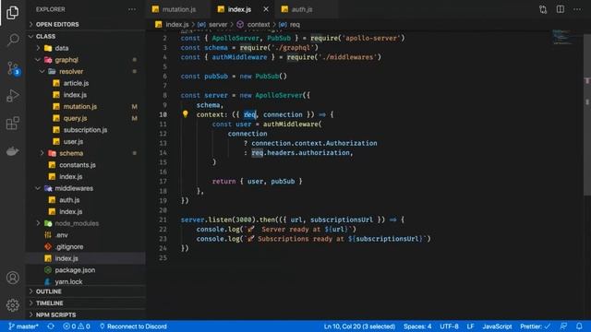The image size is (591, 332).
Task: Click the synchronize changes icon
Action: click(x=51, y=326)
